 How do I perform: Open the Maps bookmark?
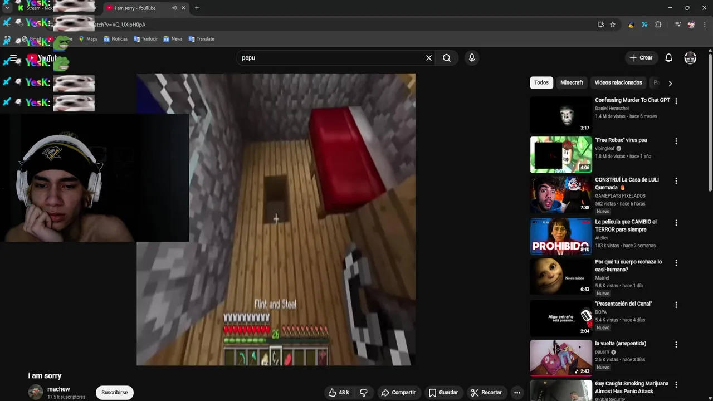88,39
